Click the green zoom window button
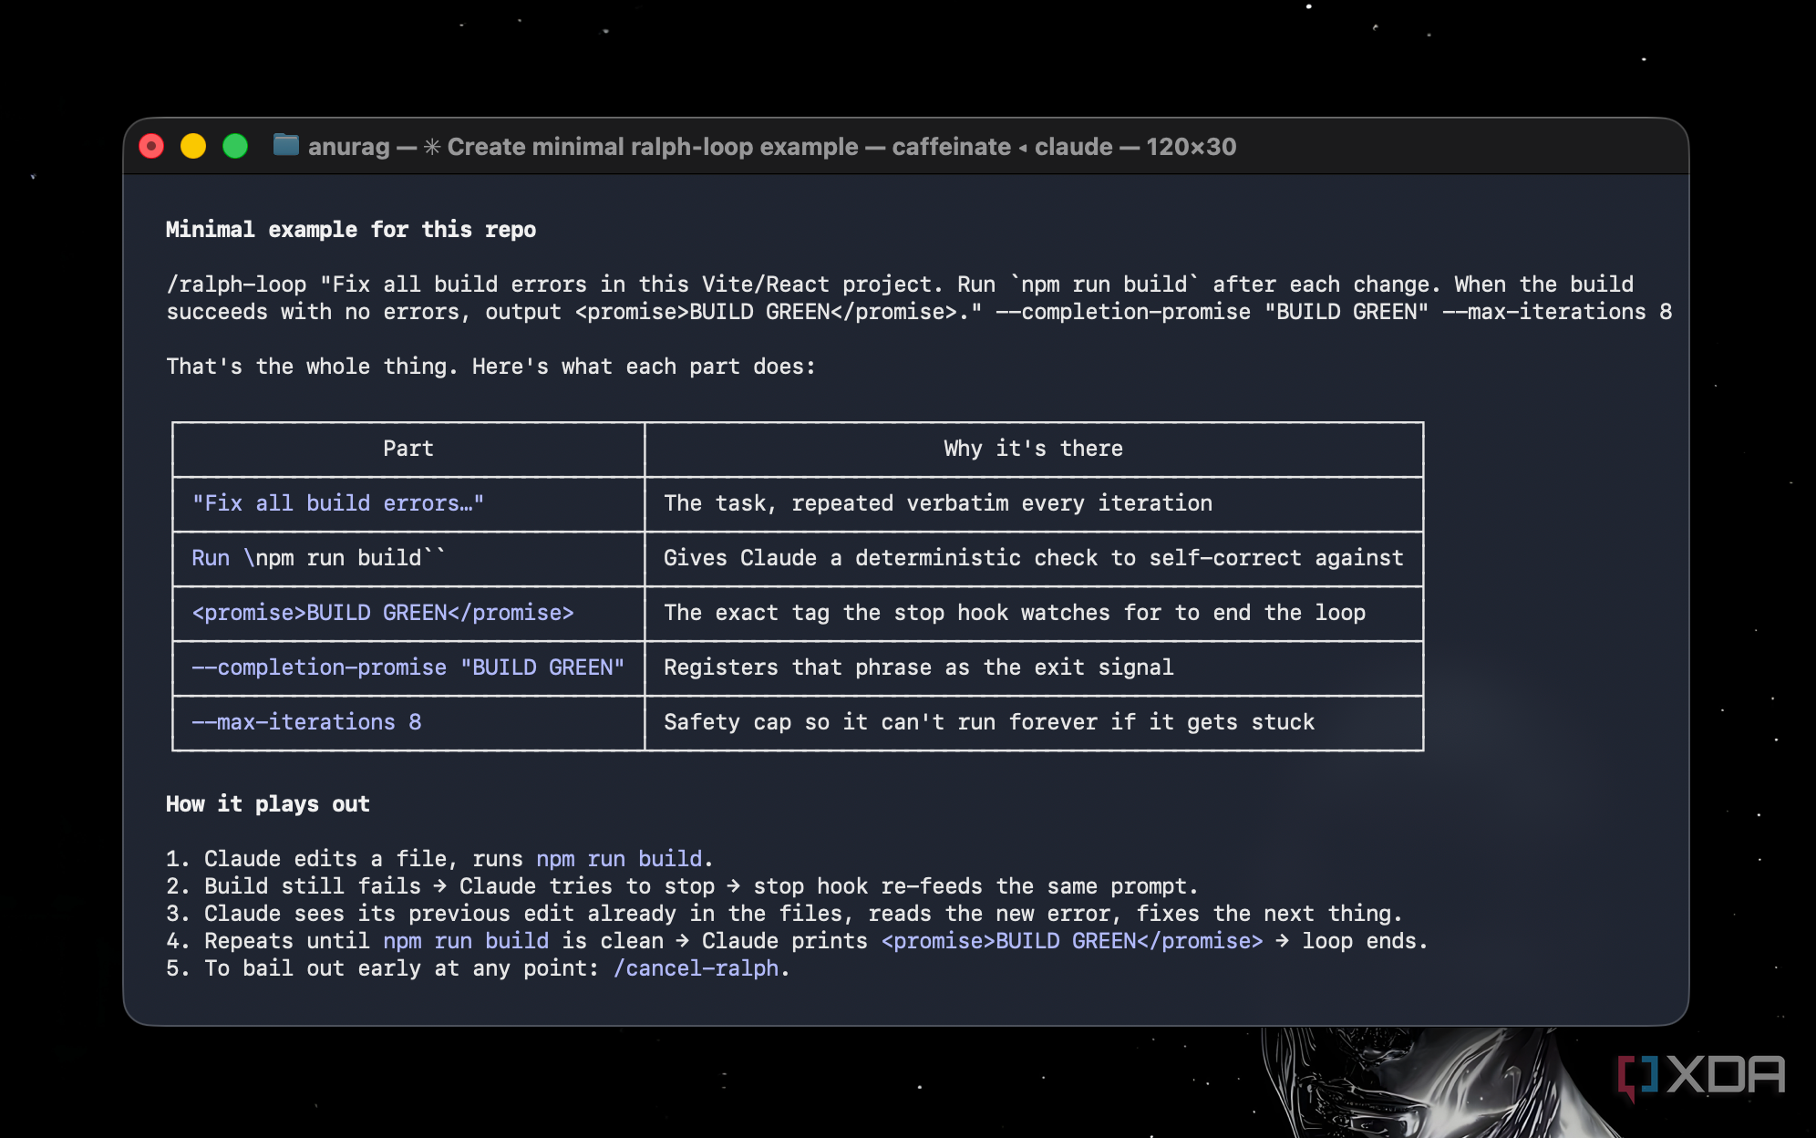 click(x=235, y=146)
